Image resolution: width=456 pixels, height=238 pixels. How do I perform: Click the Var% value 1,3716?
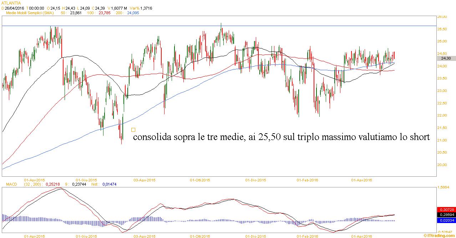pos(145,8)
